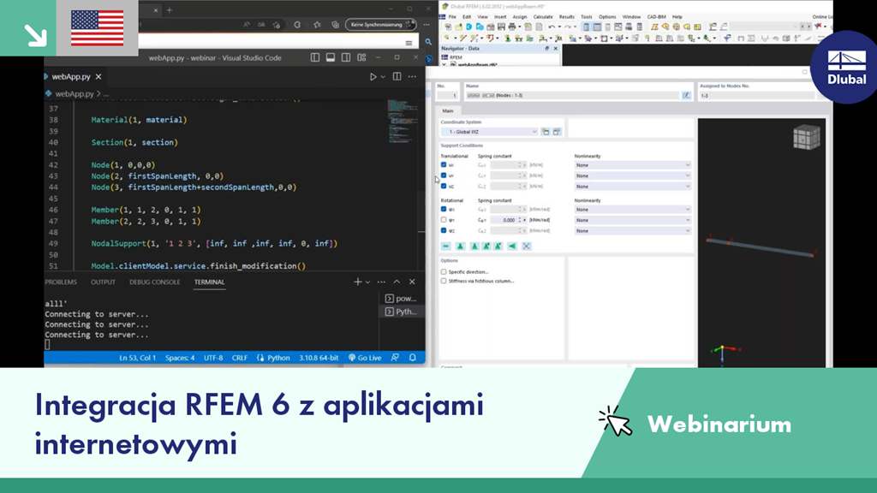Toggle VS Code bottom panel layout icon
The width and height of the screenshot is (877, 493).
[x=331, y=57]
